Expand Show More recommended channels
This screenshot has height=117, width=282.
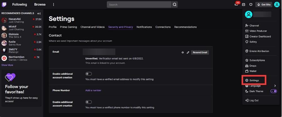7,65
